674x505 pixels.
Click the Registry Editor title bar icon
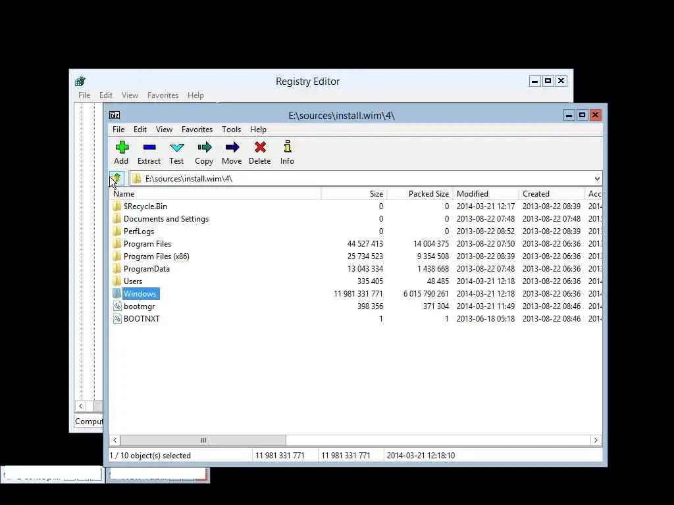tap(80, 81)
